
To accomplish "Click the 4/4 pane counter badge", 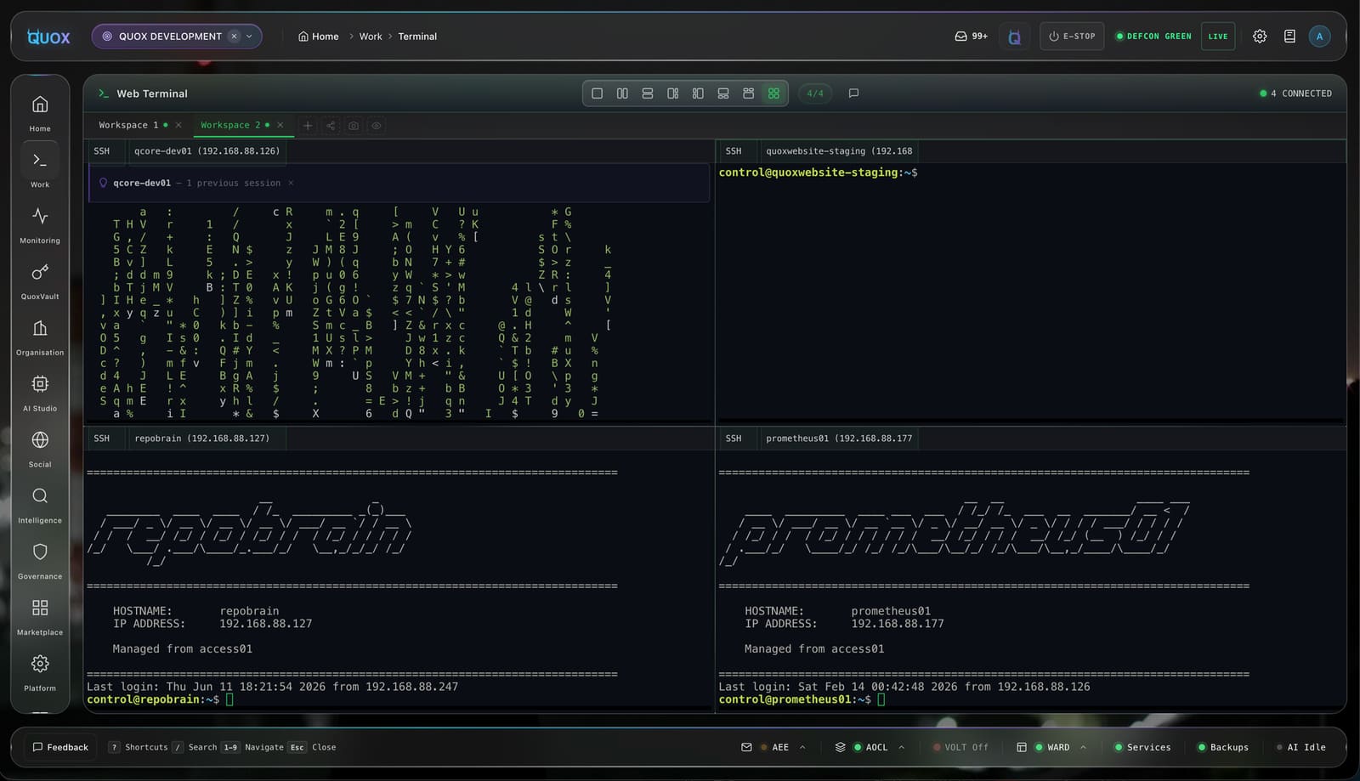I will click(x=815, y=93).
